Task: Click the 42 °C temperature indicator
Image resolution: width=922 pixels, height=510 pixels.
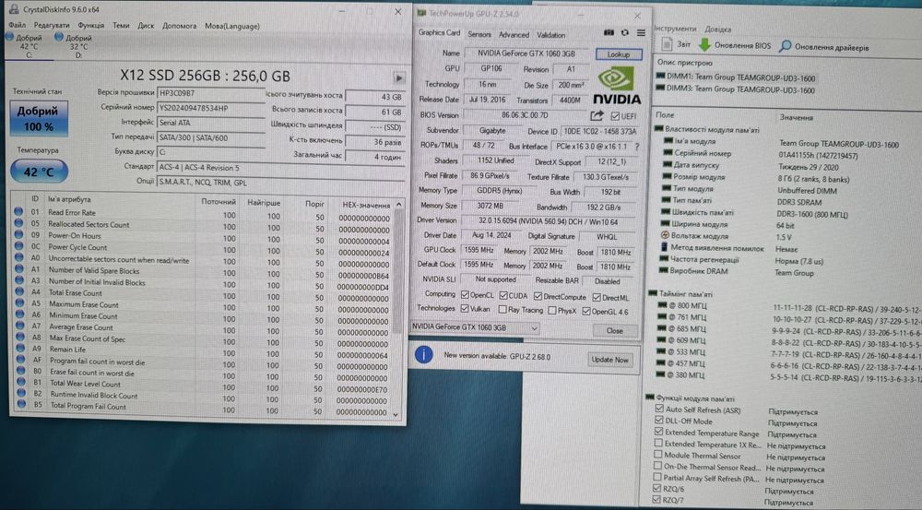Action: coord(39,172)
